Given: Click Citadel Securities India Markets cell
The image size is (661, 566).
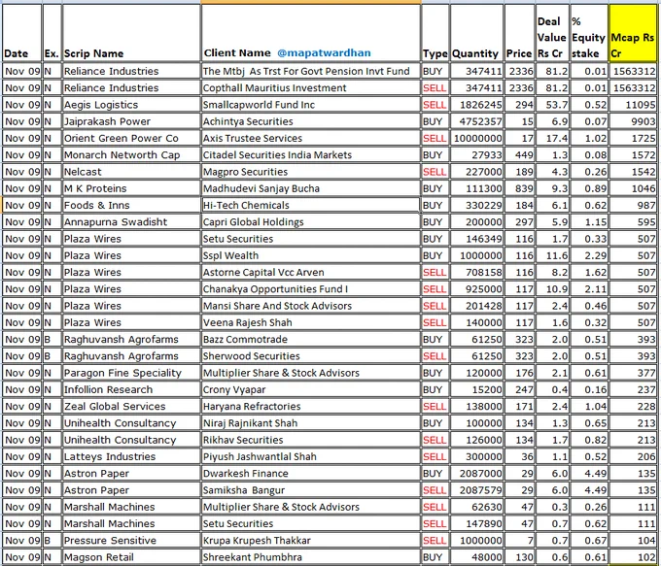Looking at the screenshot, I should 311,155.
